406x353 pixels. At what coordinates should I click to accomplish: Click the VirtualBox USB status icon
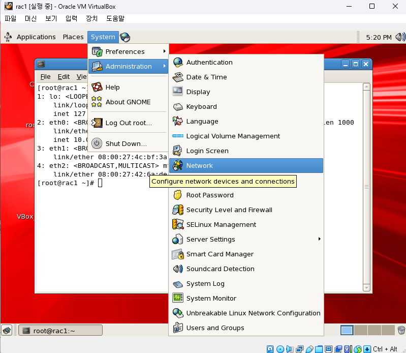pyautogui.click(x=309, y=349)
